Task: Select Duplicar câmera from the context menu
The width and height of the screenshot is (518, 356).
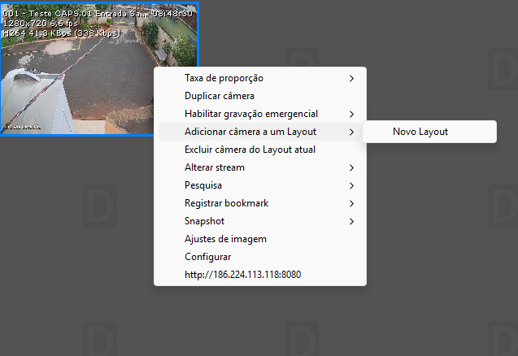Action: [x=220, y=96]
